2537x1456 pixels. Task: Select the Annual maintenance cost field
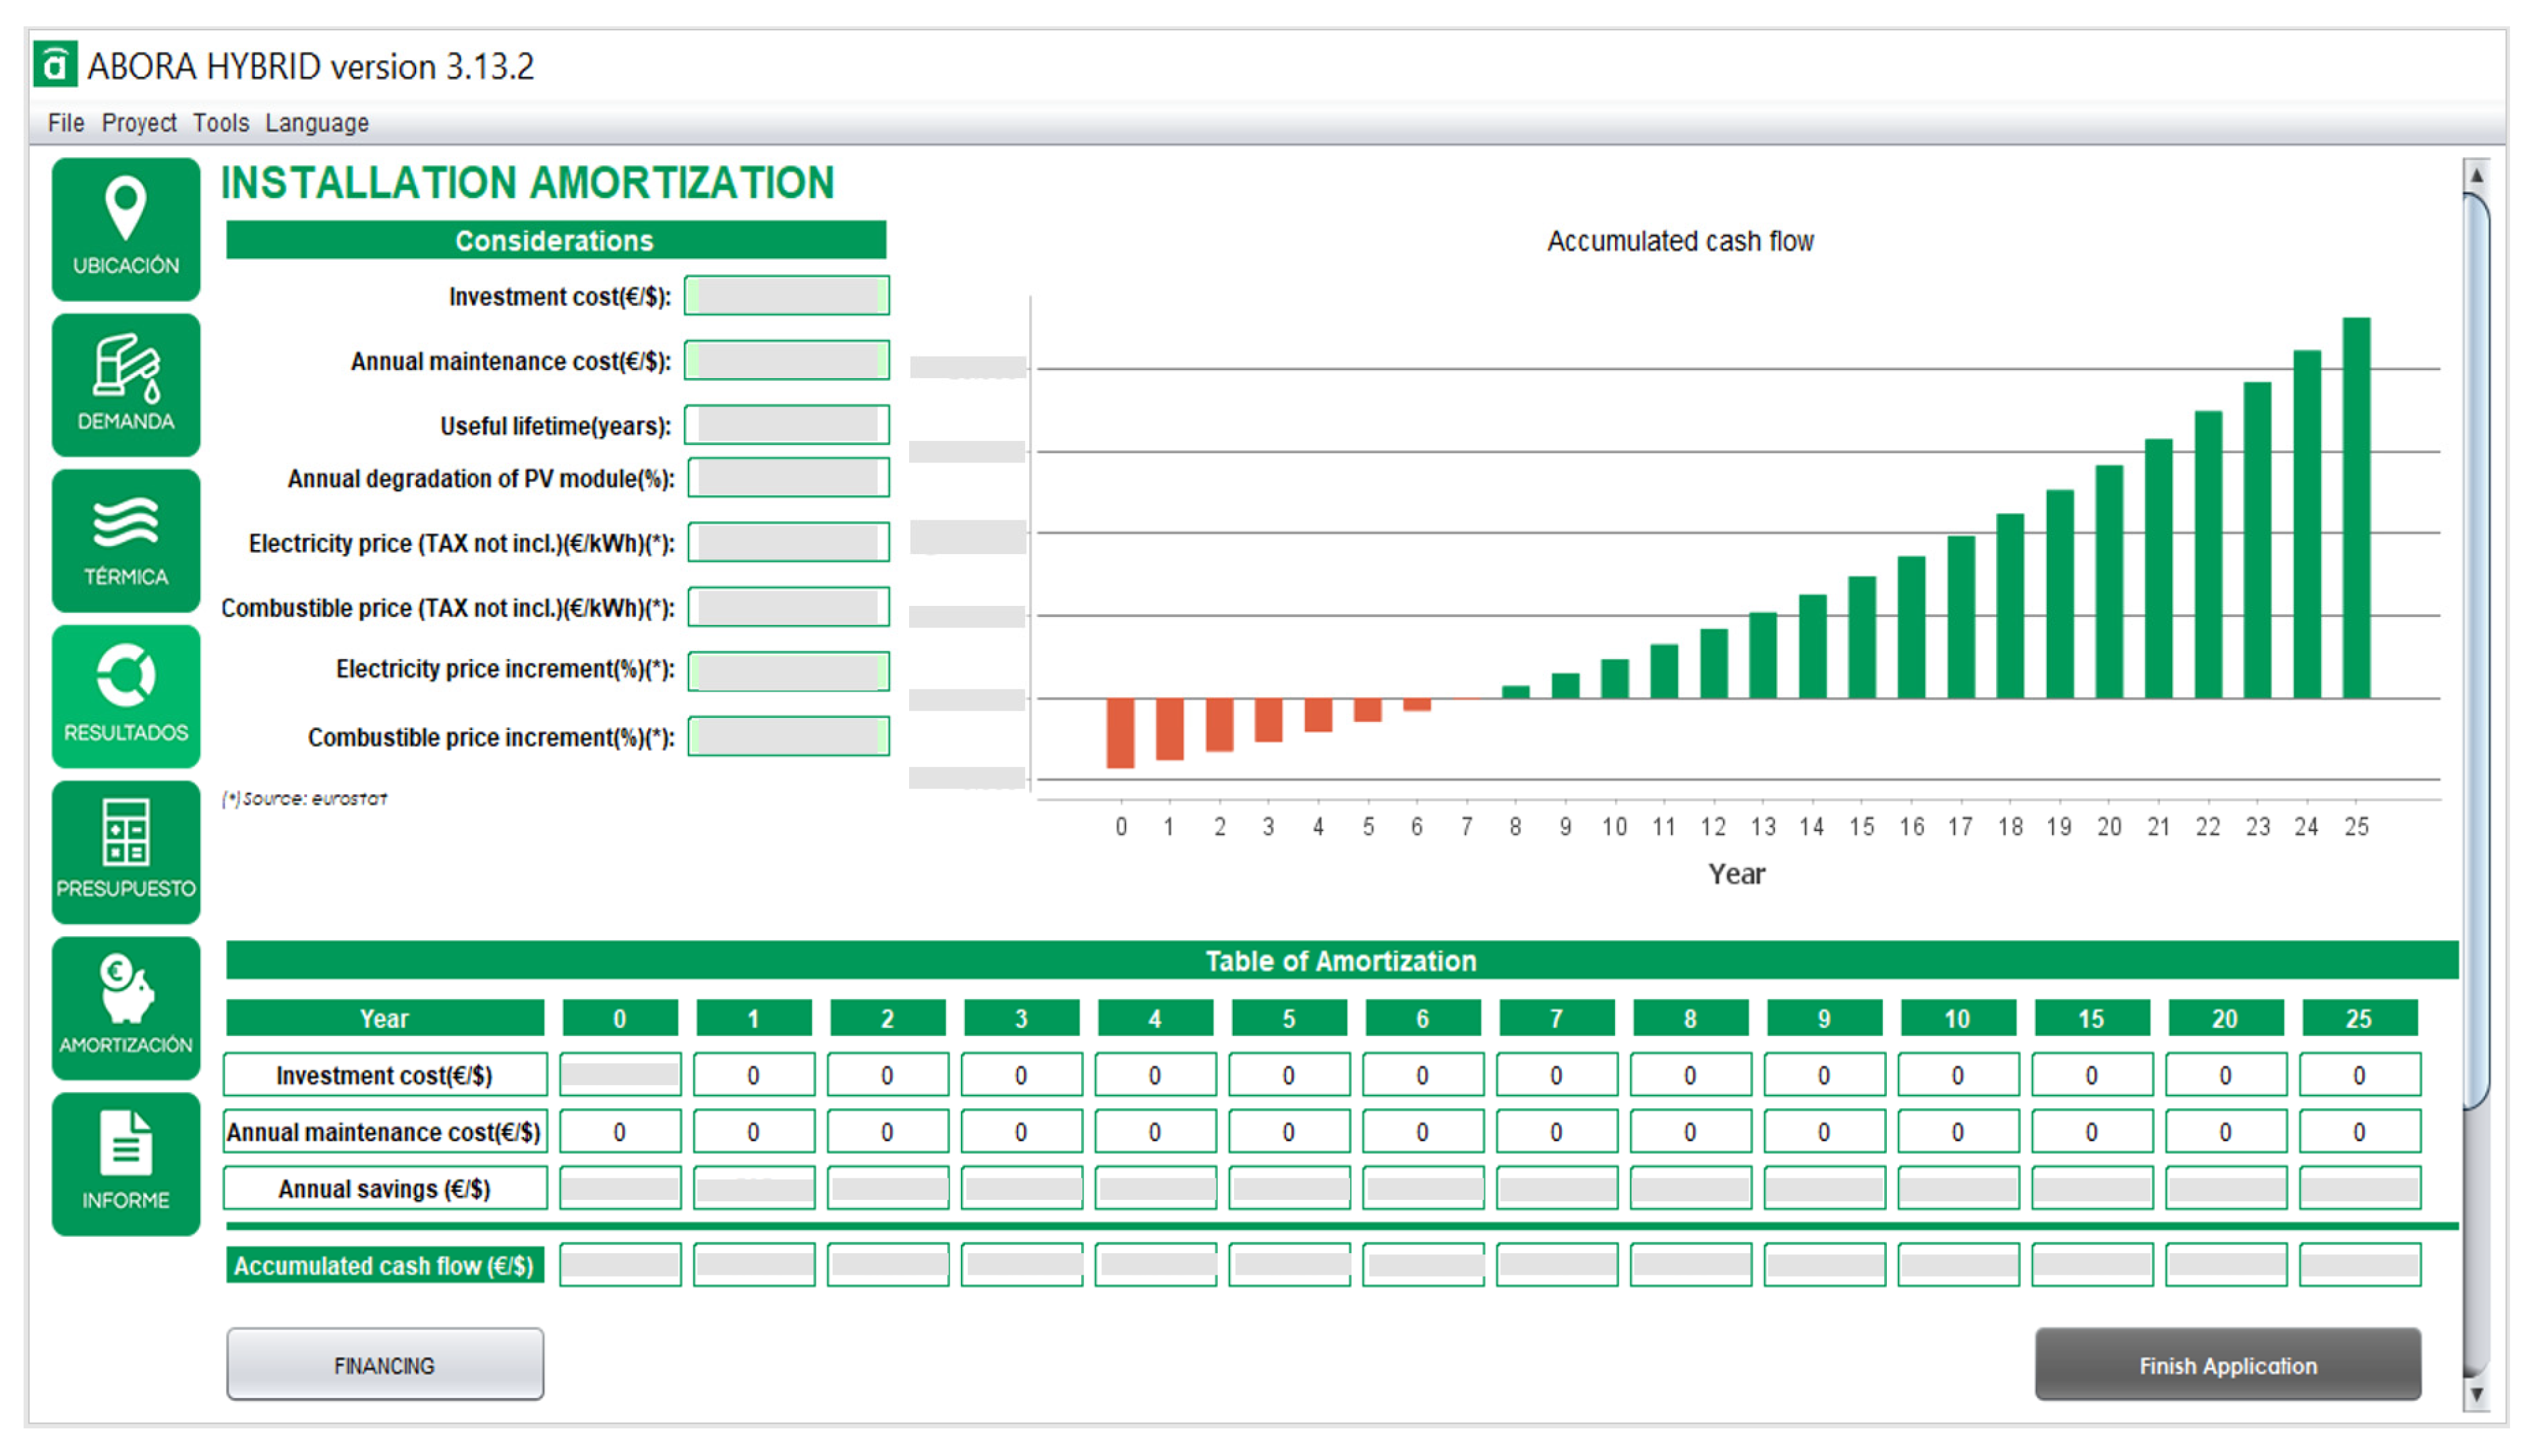[x=787, y=361]
